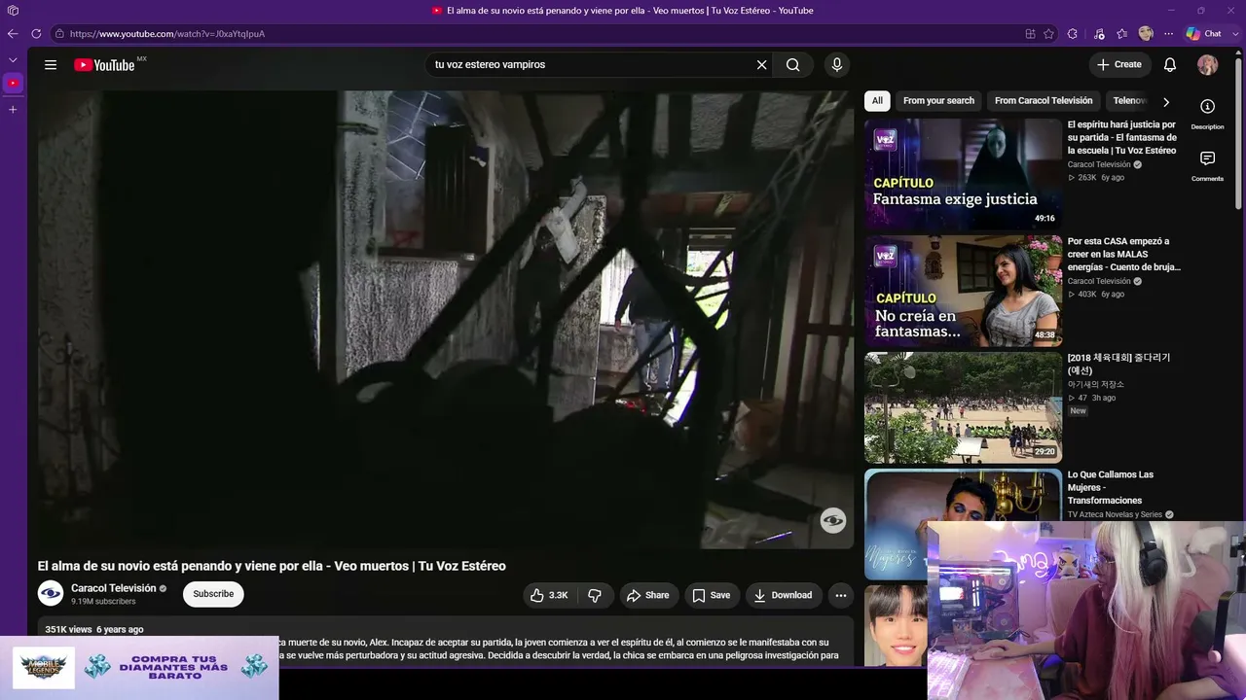Open 'No creía en fantasmas' video thumbnail
Image resolution: width=1246 pixels, height=700 pixels.
click(x=963, y=291)
